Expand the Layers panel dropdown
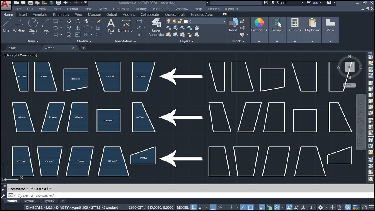The image size is (375, 211). (x=187, y=41)
